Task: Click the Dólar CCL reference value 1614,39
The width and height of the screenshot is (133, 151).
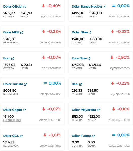Action: pyautogui.click(x=9, y=142)
